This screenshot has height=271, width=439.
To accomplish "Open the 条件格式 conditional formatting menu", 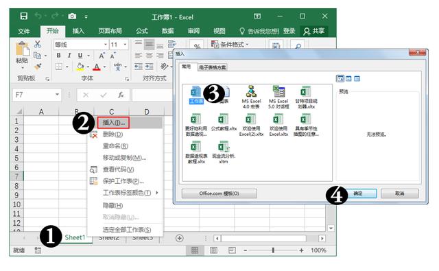I will point(230,44).
